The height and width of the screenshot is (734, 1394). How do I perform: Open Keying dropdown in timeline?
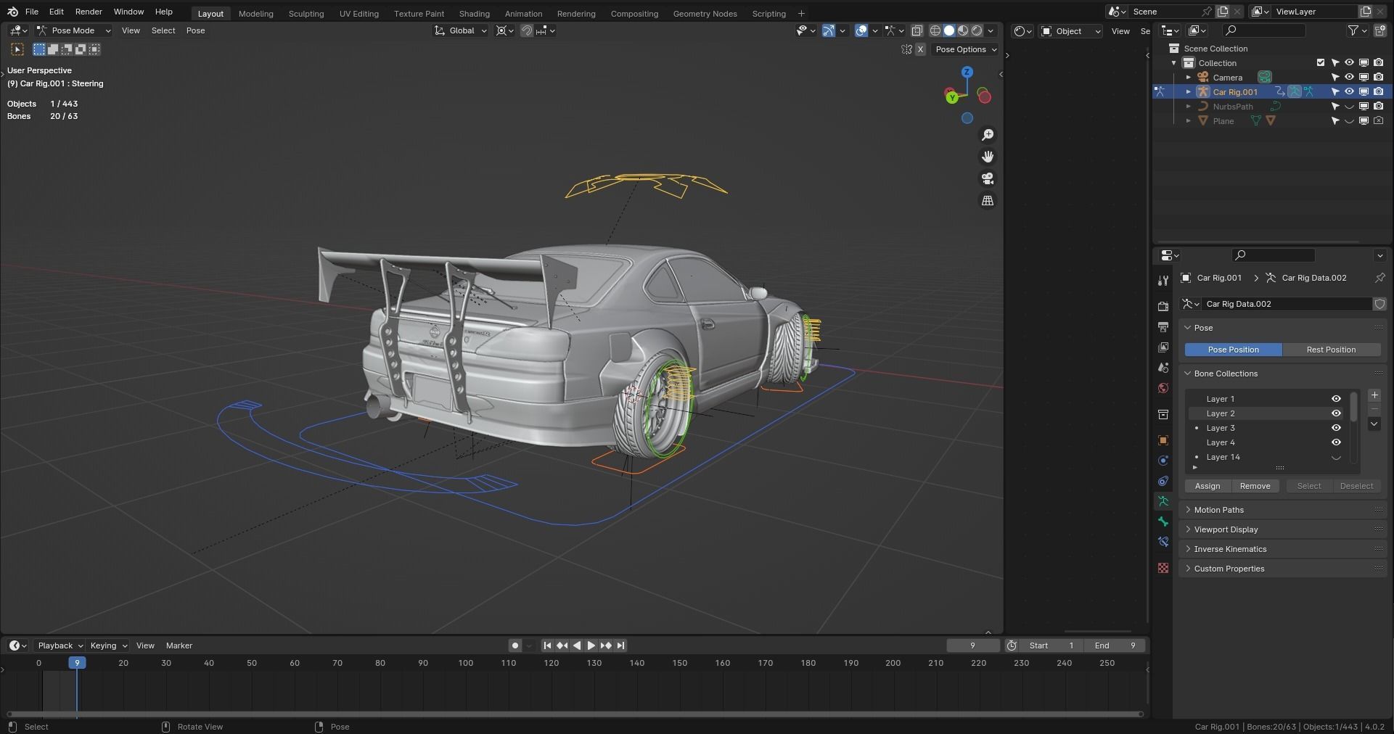tap(108, 646)
